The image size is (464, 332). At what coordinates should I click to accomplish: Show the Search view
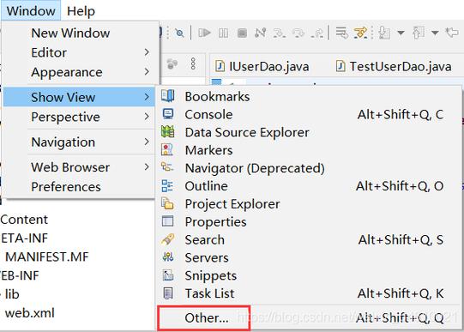(x=309, y=239)
